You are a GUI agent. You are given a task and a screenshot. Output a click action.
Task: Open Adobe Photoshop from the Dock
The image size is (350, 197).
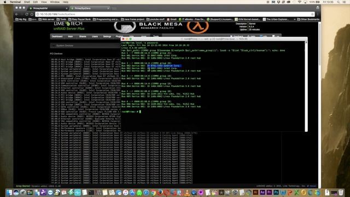click(276, 192)
